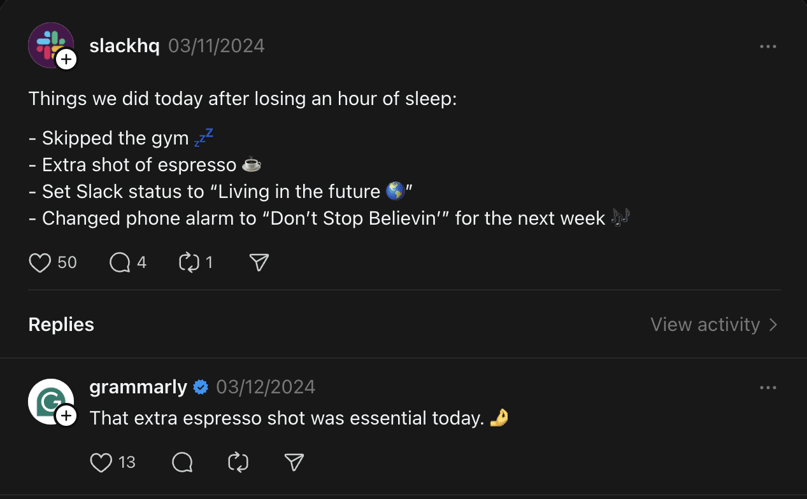Like the slackhq post
The width and height of the screenshot is (807, 499).
[x=39, y=262]
